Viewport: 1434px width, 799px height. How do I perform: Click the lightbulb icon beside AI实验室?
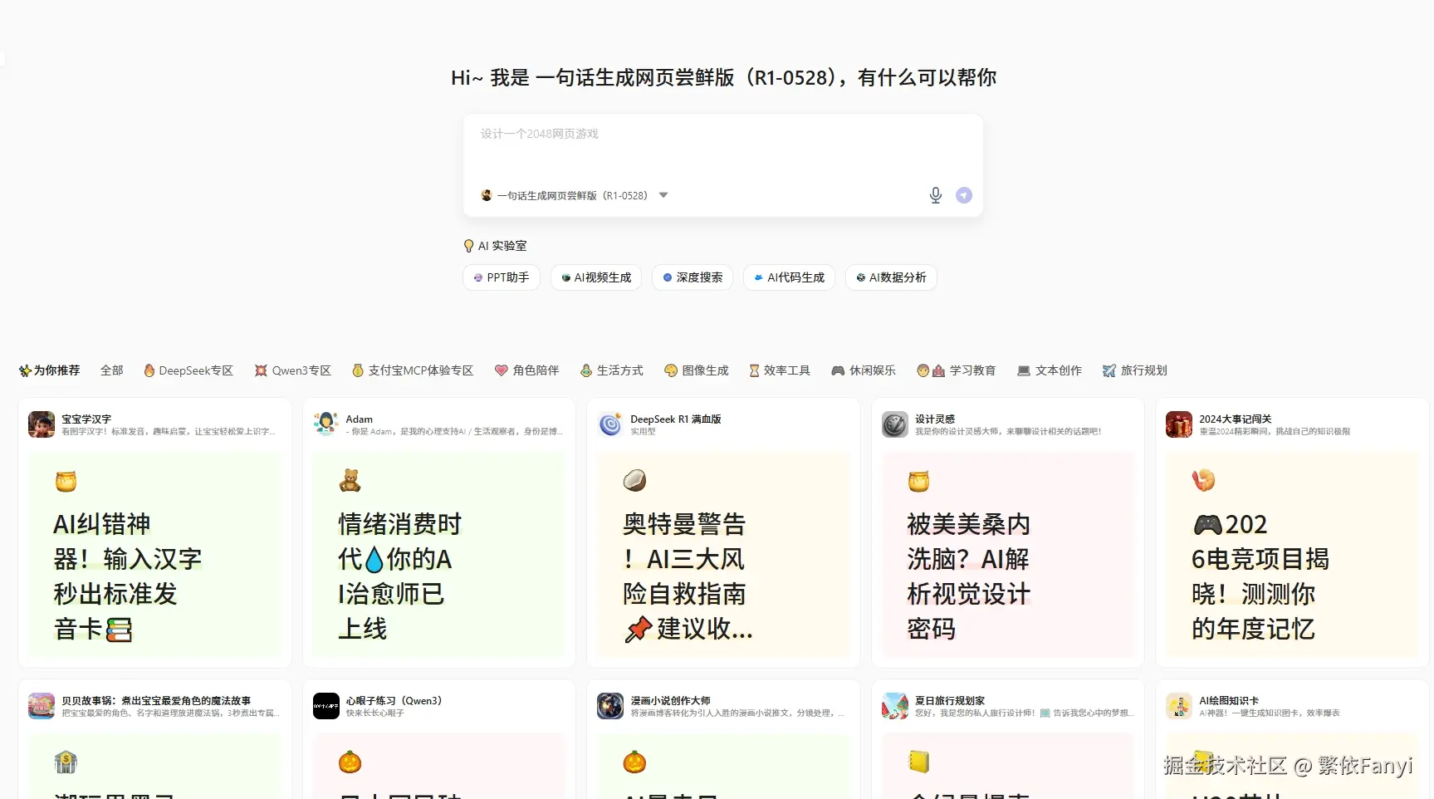468,246
